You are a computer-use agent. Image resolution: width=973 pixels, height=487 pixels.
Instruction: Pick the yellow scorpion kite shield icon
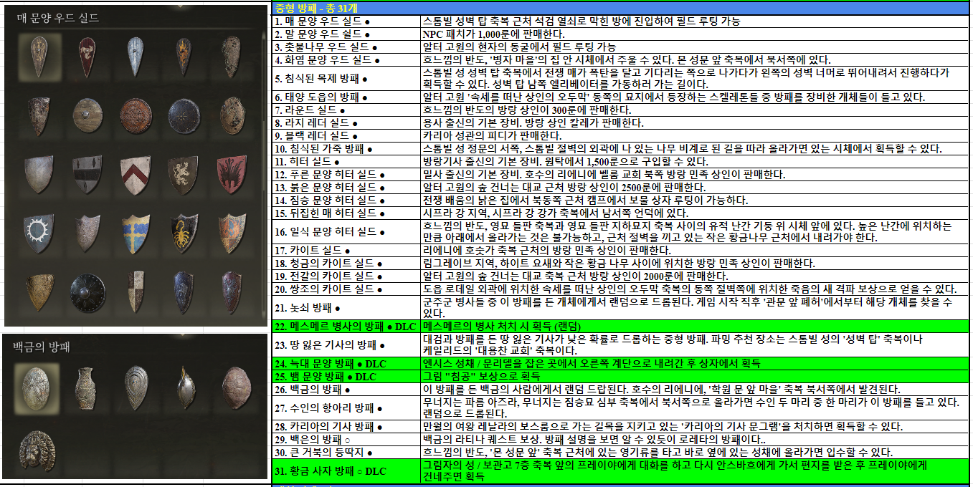184,233
